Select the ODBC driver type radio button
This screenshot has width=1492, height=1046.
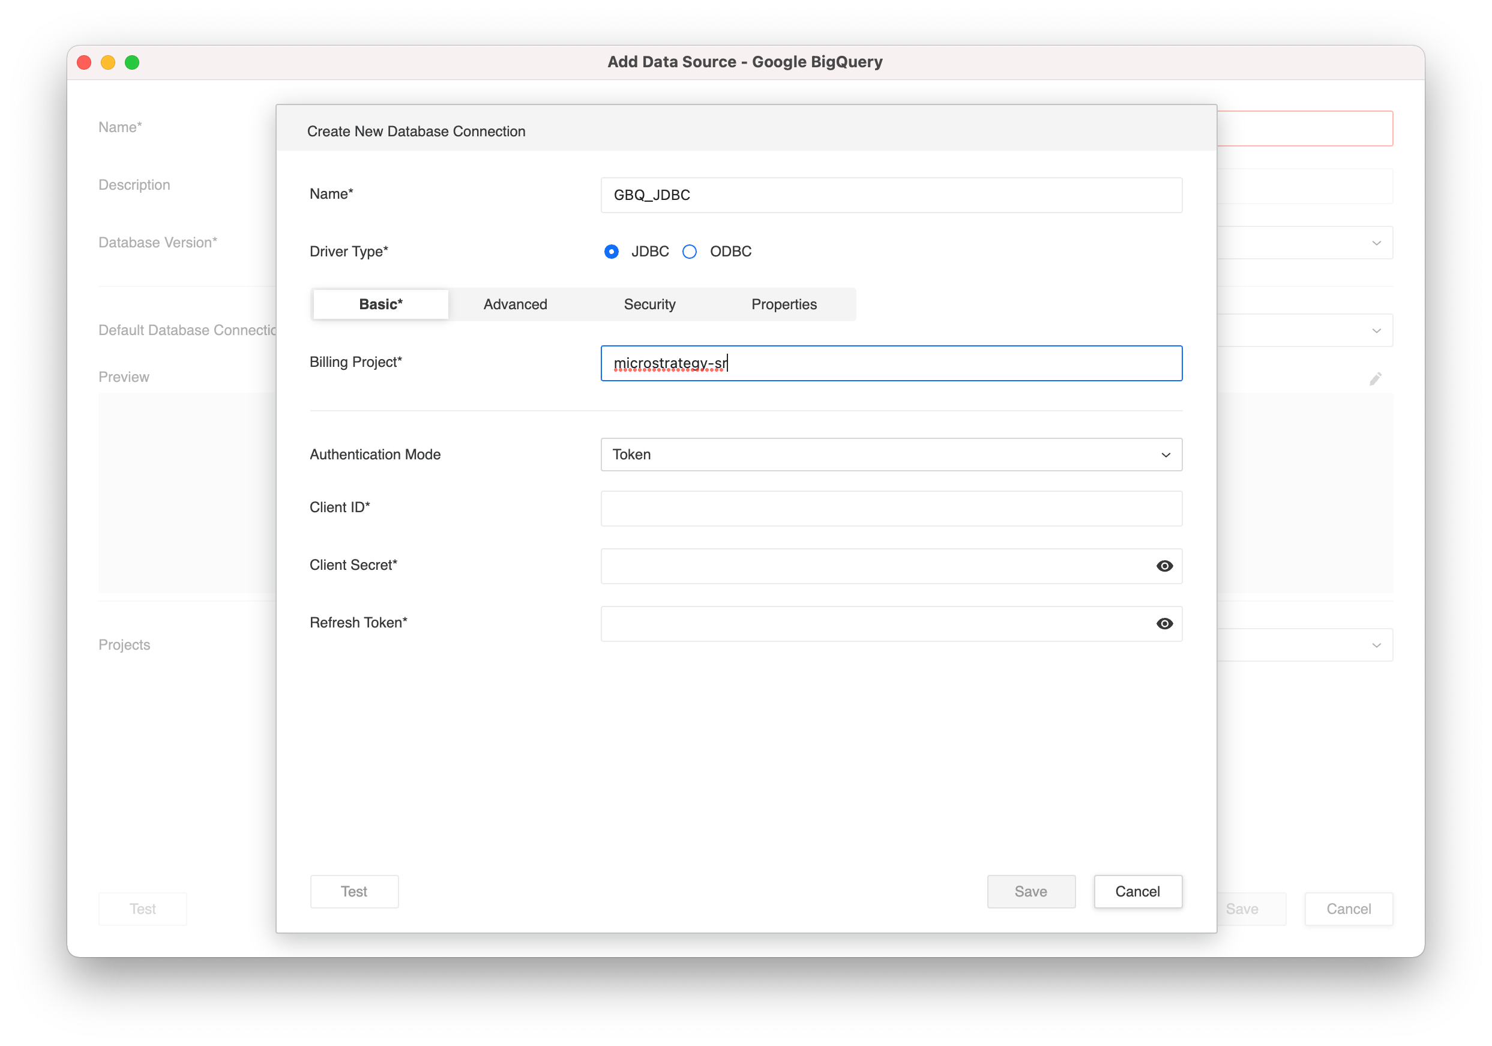(690, 252)
